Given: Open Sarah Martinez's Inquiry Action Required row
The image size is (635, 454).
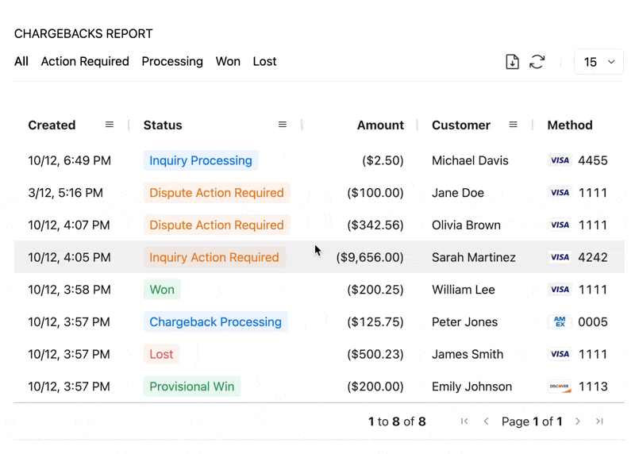Looking at the screenshot, I should click(214, 257).
